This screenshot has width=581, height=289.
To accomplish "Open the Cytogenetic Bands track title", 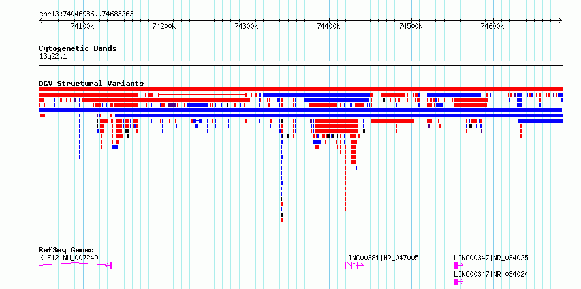I will [78, 48].
